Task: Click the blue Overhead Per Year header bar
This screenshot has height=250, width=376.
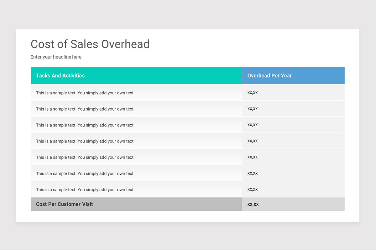Action: 293,75
